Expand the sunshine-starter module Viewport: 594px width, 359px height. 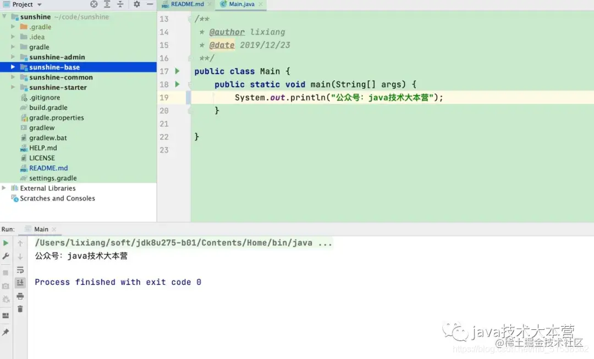(13, 87)
